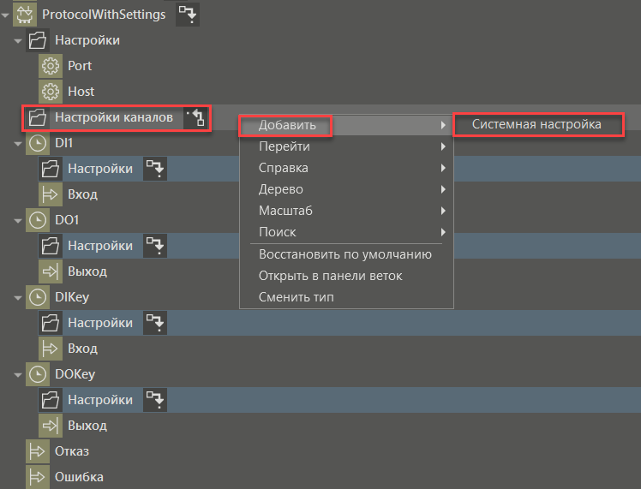Select the ProtocolWithSettings label
Viewport: 641px width, 489px height.
point(104,15)
